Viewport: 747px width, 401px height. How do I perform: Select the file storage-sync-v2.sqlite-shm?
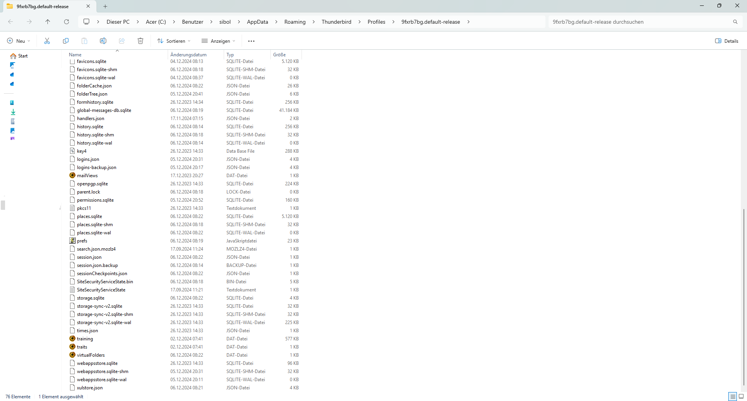pos(105,314)
